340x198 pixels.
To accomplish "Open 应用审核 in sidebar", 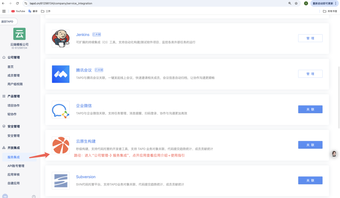I will [14, 174].
